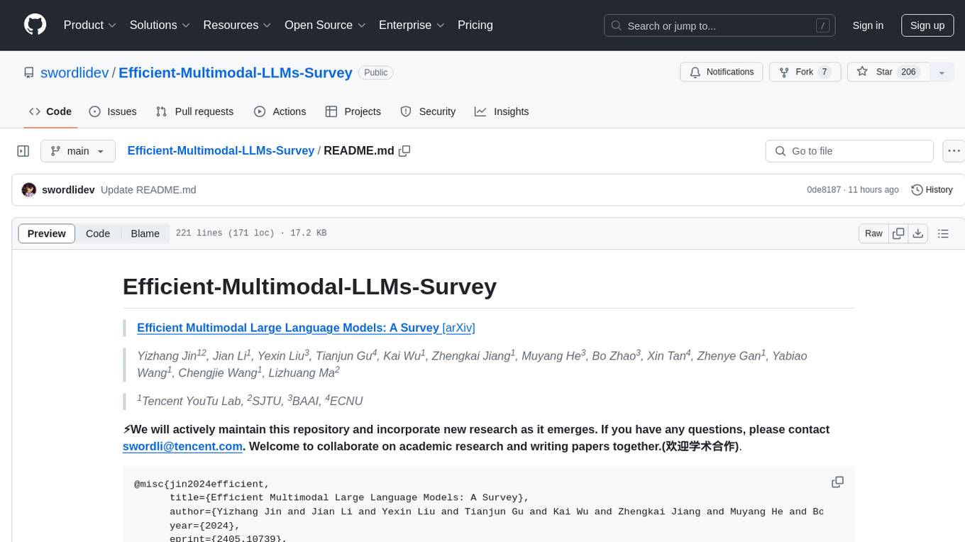This screenshot has width=965, height=542.
Task: Open Efficient-Multimodal-LLMs-Survey repository title link
Action: (236, 72)
